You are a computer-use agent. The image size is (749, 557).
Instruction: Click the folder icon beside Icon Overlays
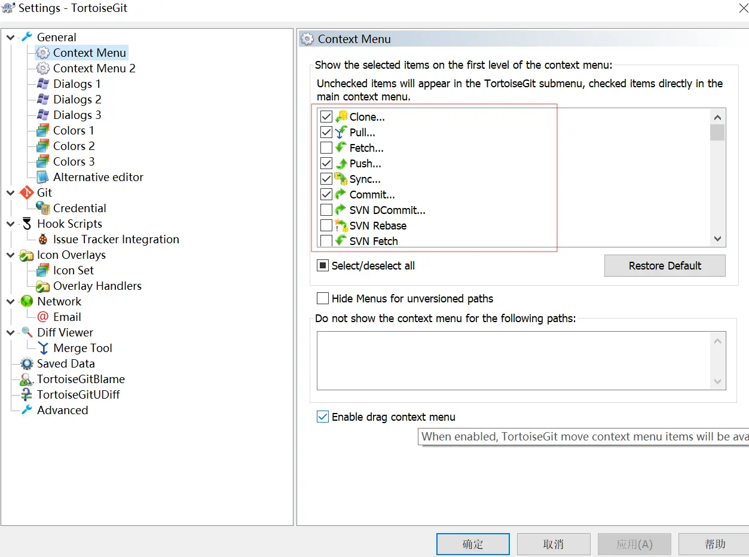click(x=27, y=255)
